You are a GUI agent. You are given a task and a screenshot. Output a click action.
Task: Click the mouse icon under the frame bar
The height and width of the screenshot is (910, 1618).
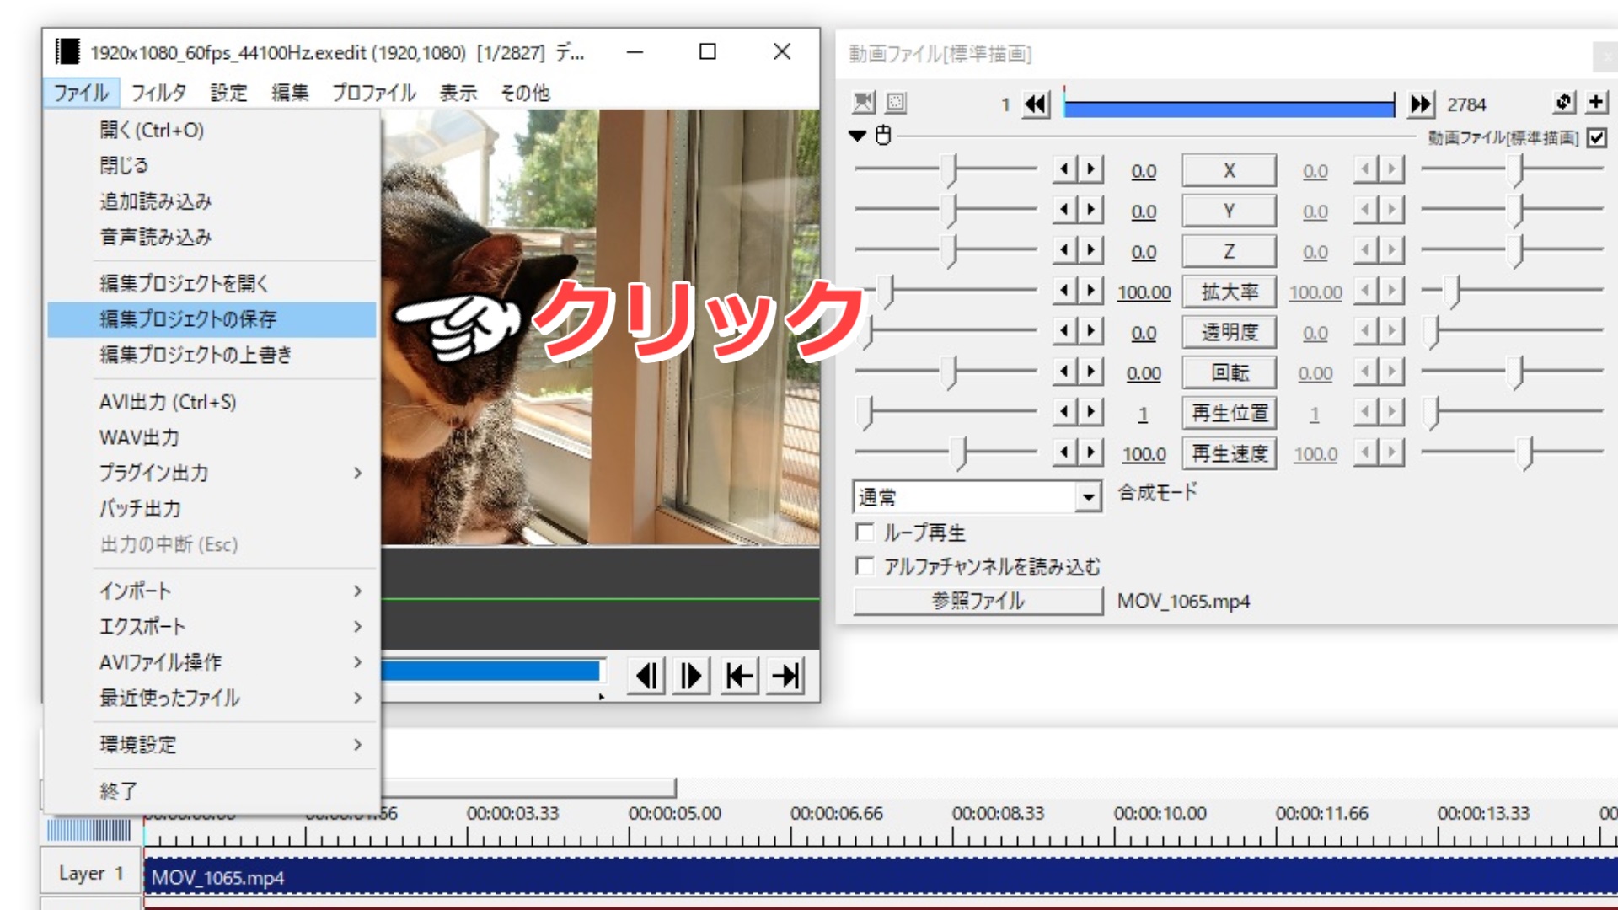[883, 135]
